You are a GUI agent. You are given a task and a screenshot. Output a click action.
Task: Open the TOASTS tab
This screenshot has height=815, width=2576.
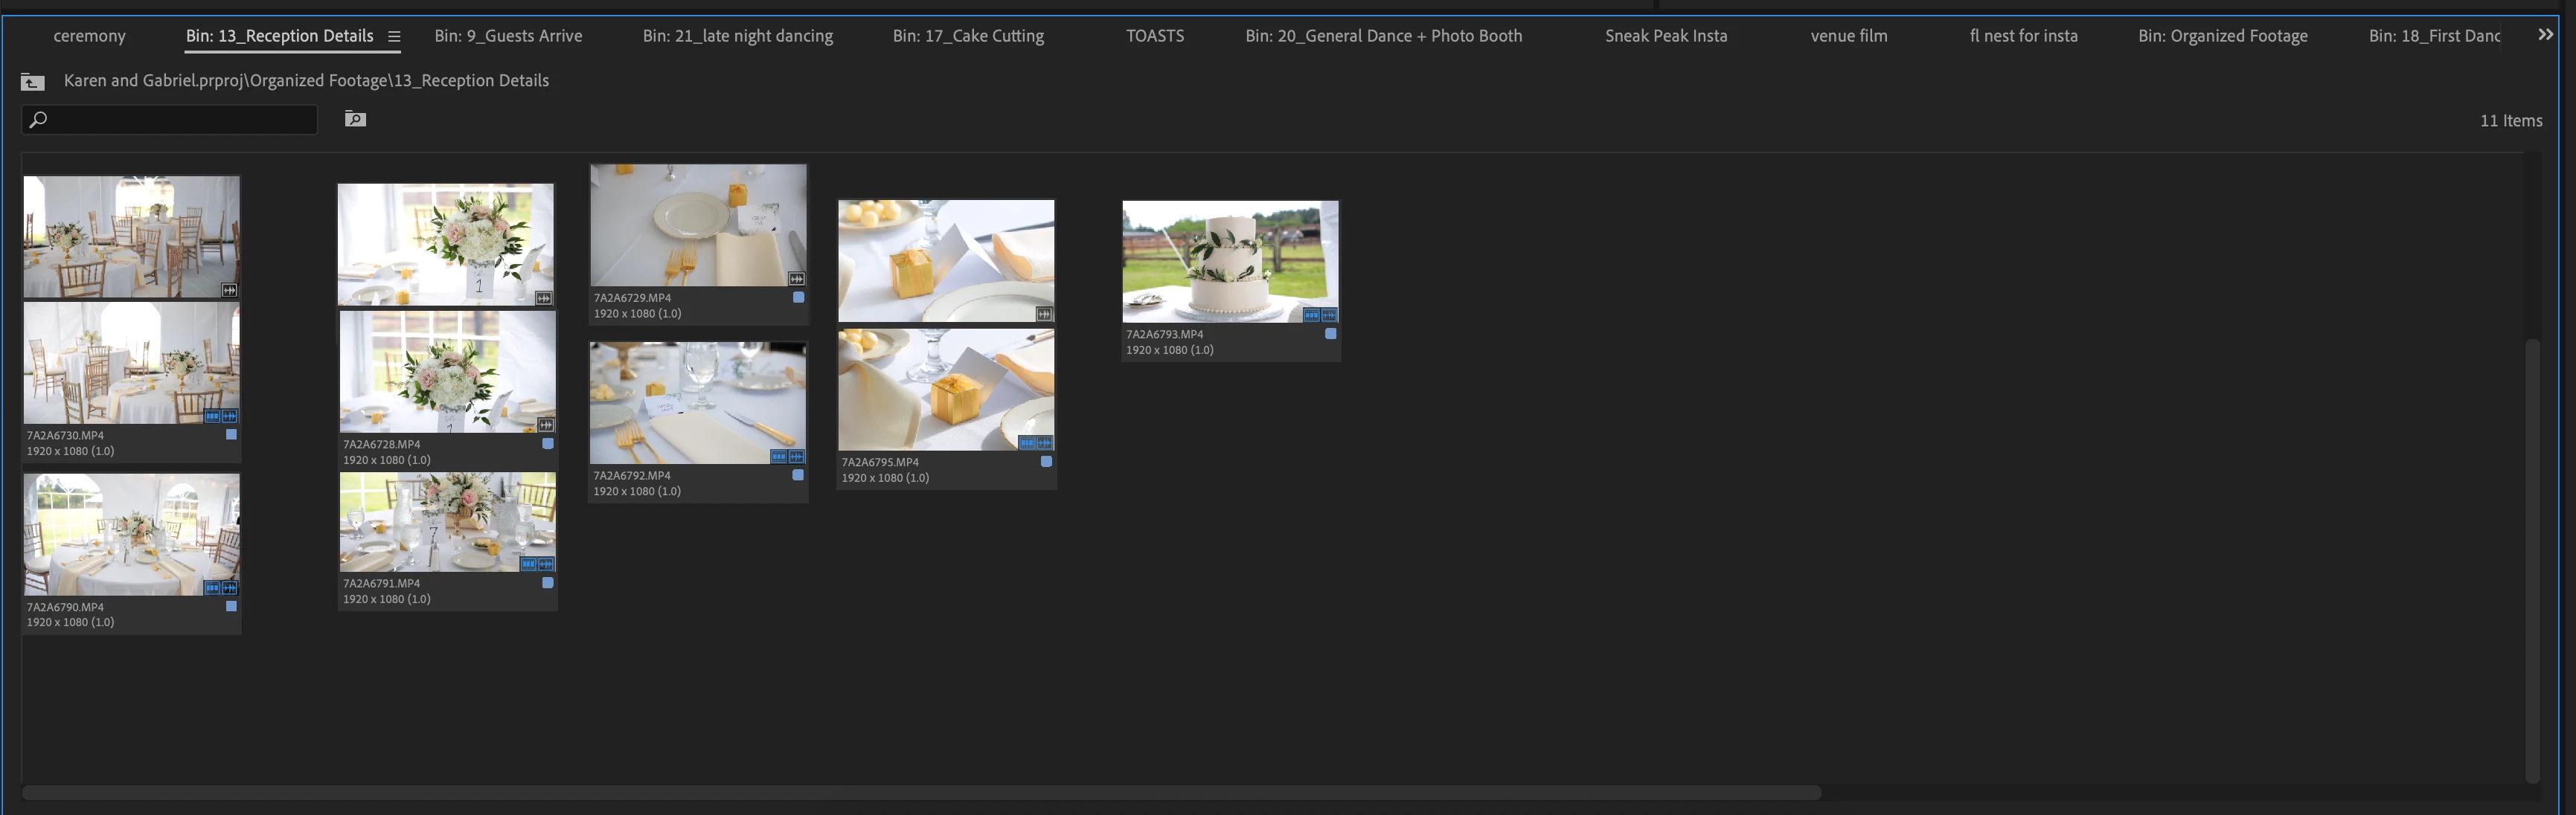[1154, 36]
